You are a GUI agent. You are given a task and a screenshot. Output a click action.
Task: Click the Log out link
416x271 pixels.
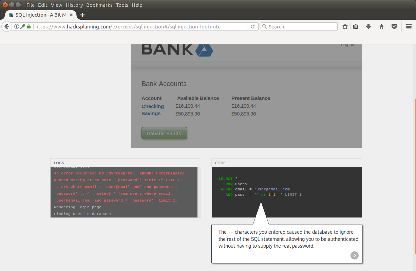[348, 45]
